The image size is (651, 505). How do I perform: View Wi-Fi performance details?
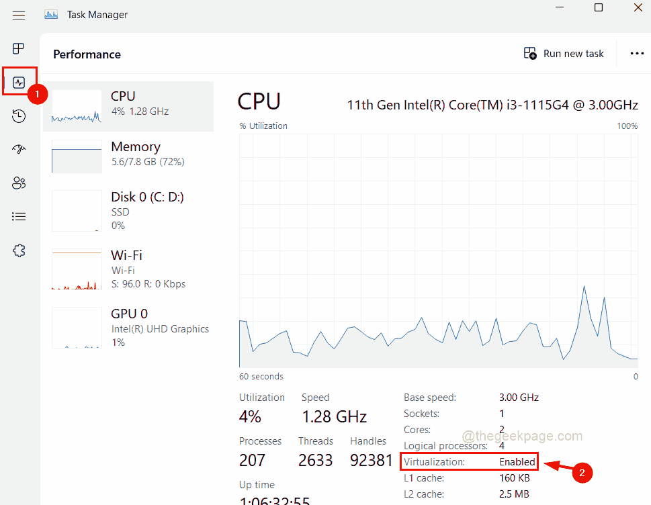click(134, 269)
